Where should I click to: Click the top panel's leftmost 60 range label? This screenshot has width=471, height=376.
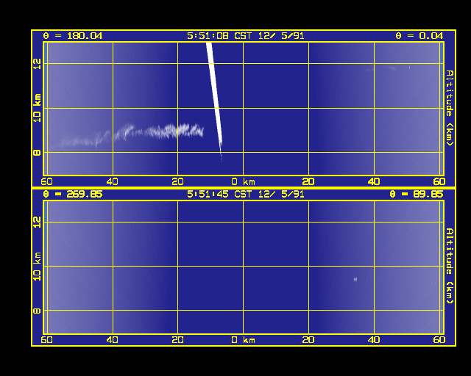[46, 181]
